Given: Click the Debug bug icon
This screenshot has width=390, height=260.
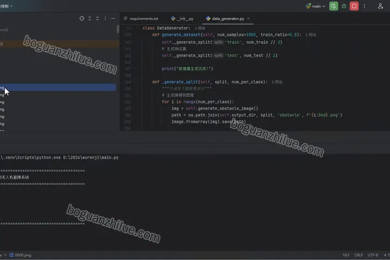Looking at the screenshot, I should (x=344, y=6).
